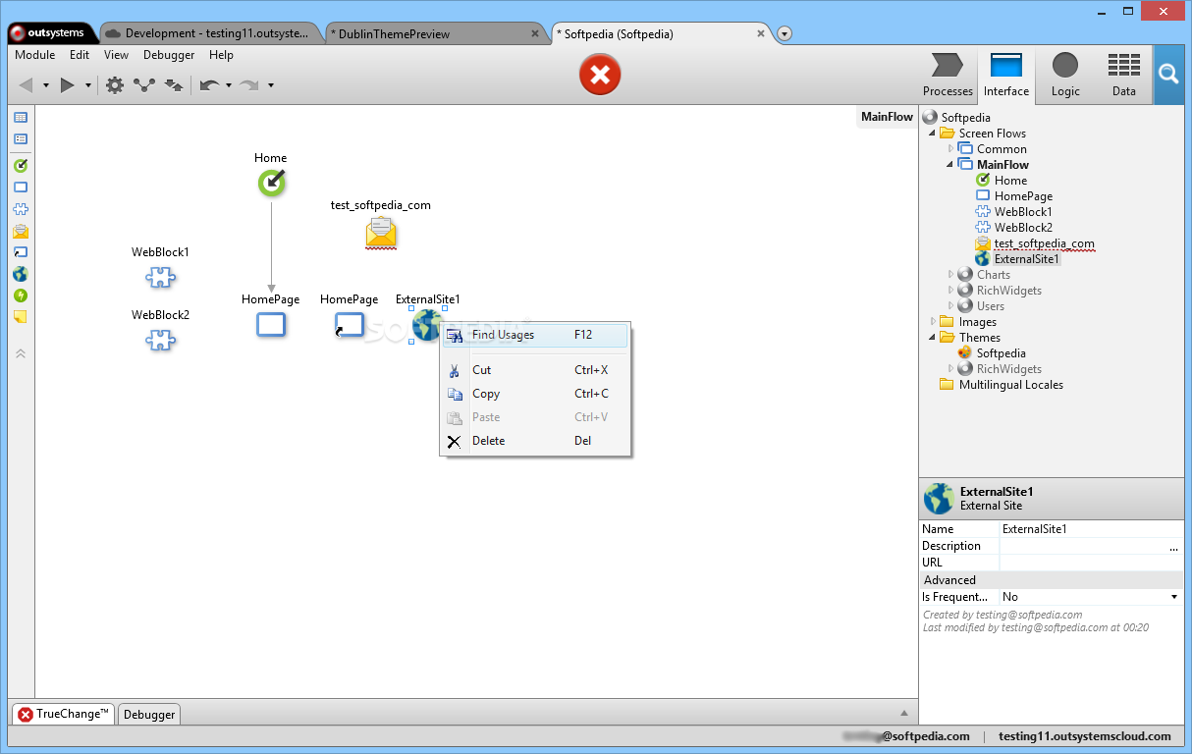Switch to the Development environment tab
This screenshot has height=754, width=1192.
coord(211,33)
